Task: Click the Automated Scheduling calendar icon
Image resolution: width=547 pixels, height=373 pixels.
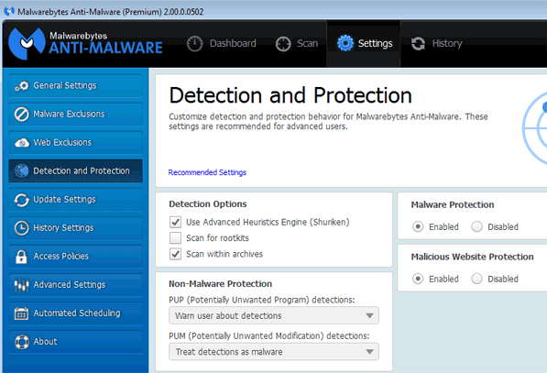Action: click(22, 313)
